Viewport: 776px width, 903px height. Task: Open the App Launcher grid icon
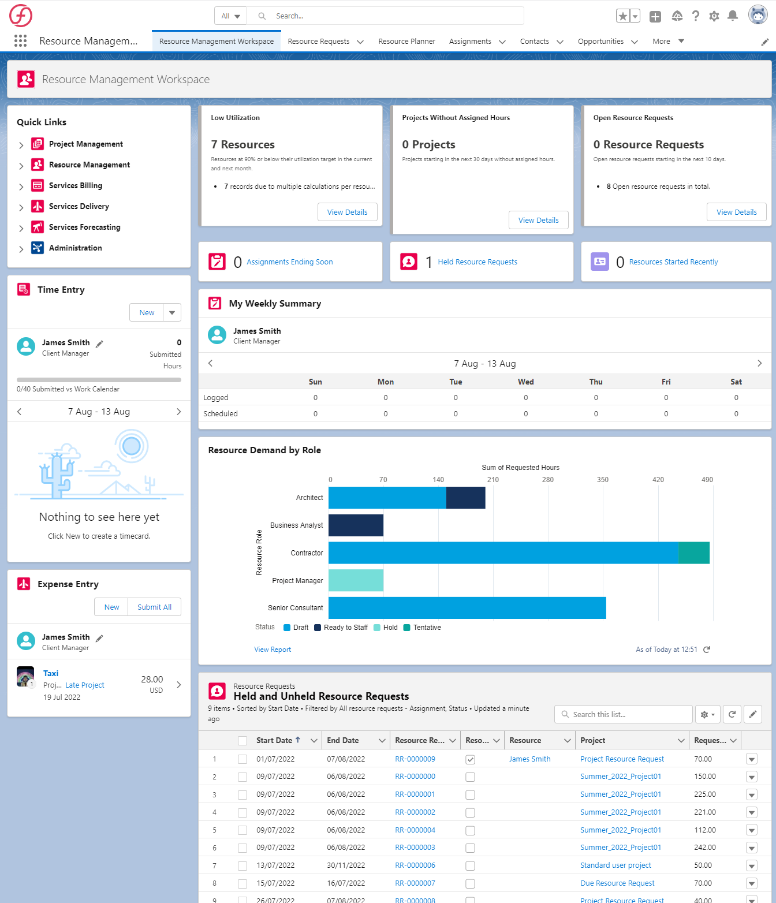point(20,40)
